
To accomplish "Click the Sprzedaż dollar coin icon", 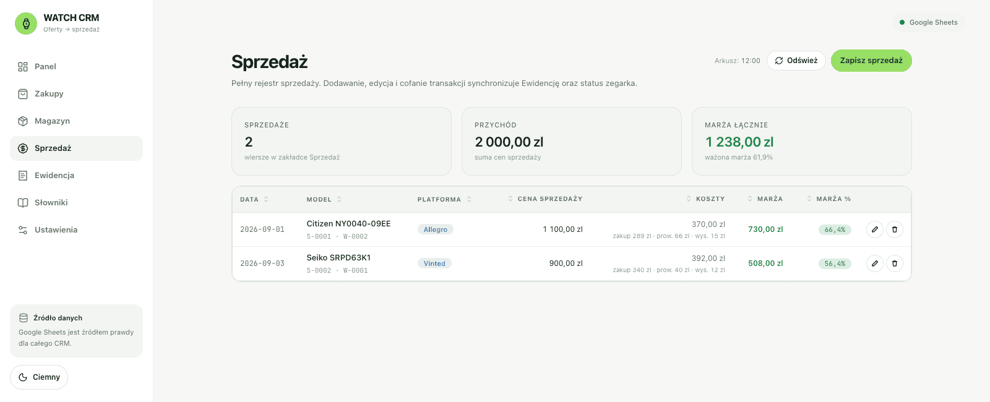I will point(23,148).
